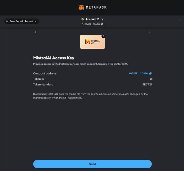Open the Base Sepolia Testnet network selector
The image size is (184, 171).
[22, 21]
